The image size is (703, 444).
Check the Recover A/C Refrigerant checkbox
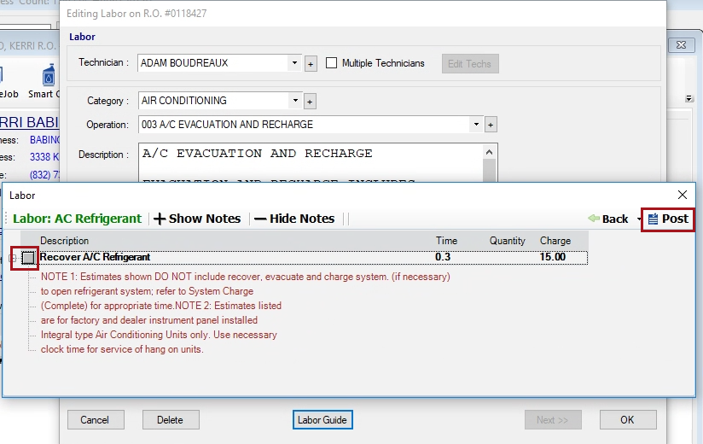point(30,257)
